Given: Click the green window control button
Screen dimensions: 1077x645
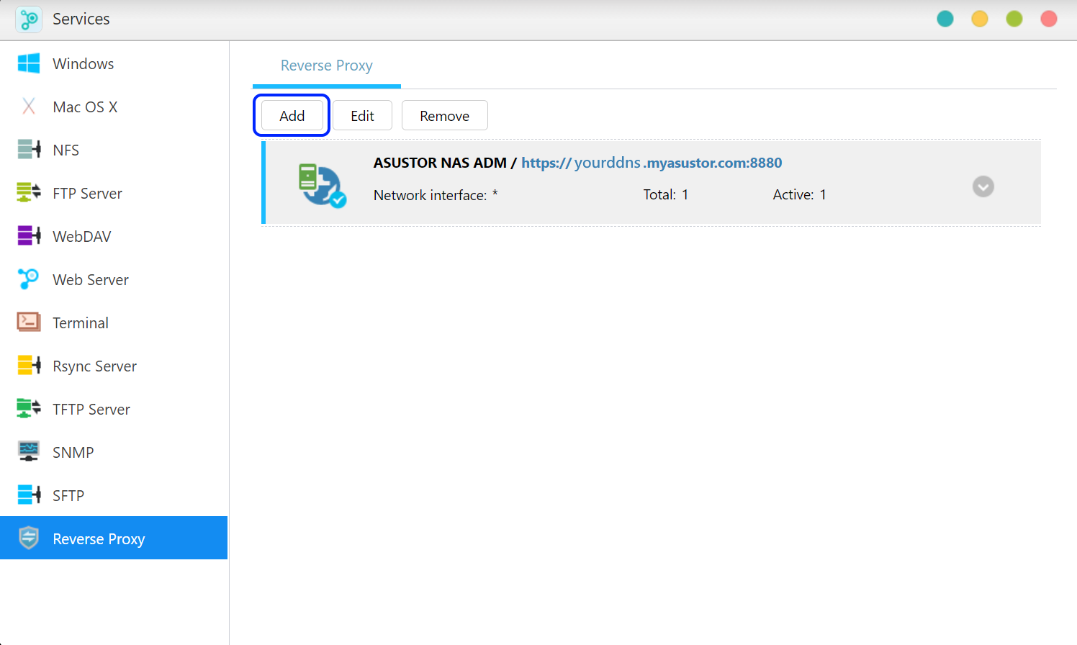Looking at the screenshot, I should click(x=1014, y=19).
